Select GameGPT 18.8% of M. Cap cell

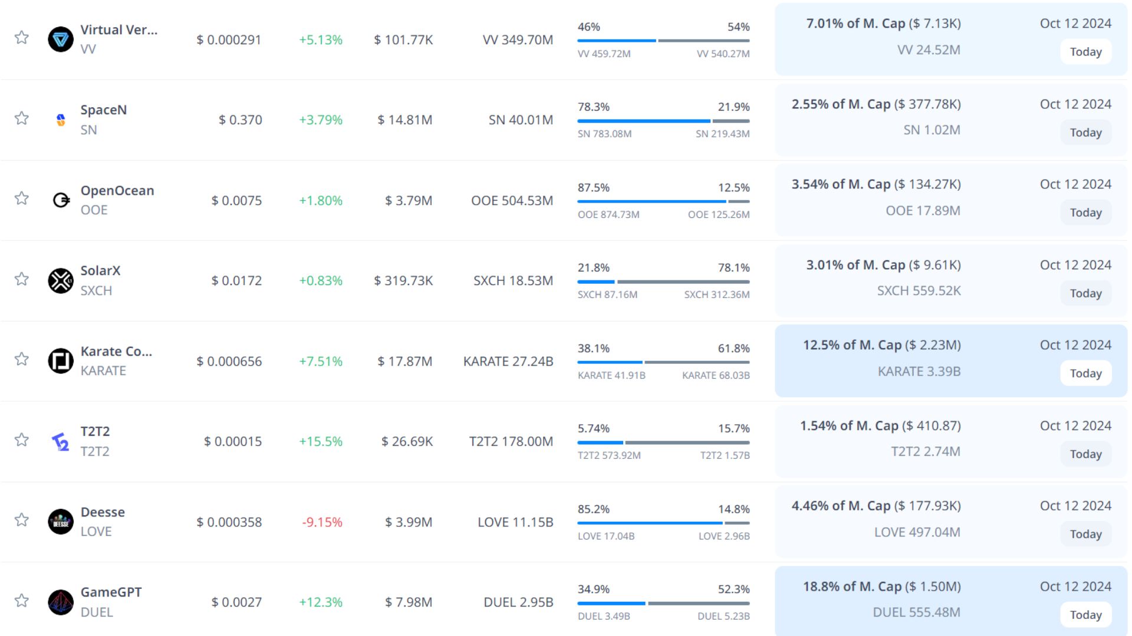(881, 587)
